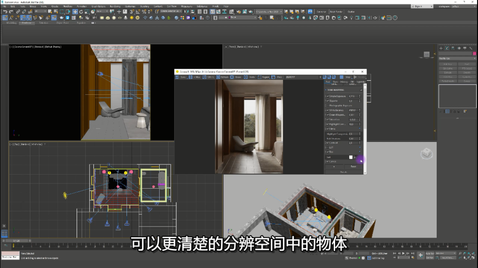This screenshot has height=268, width=478.
Task: Toggle the Green-Magenta checkbox
Action: click(x=327, y=115)
